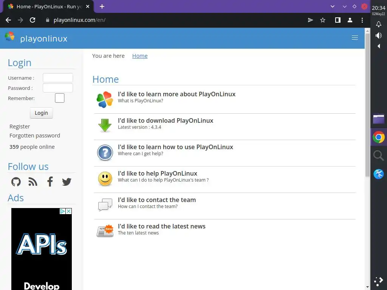Click the Chrome icon in the dock
The width and height of the screenshot is (387, 290).
[378, 137]
